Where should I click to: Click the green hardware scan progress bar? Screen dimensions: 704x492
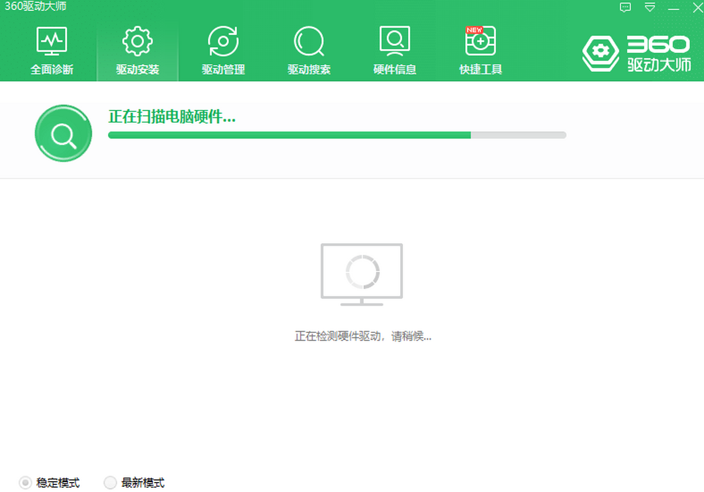337,135
